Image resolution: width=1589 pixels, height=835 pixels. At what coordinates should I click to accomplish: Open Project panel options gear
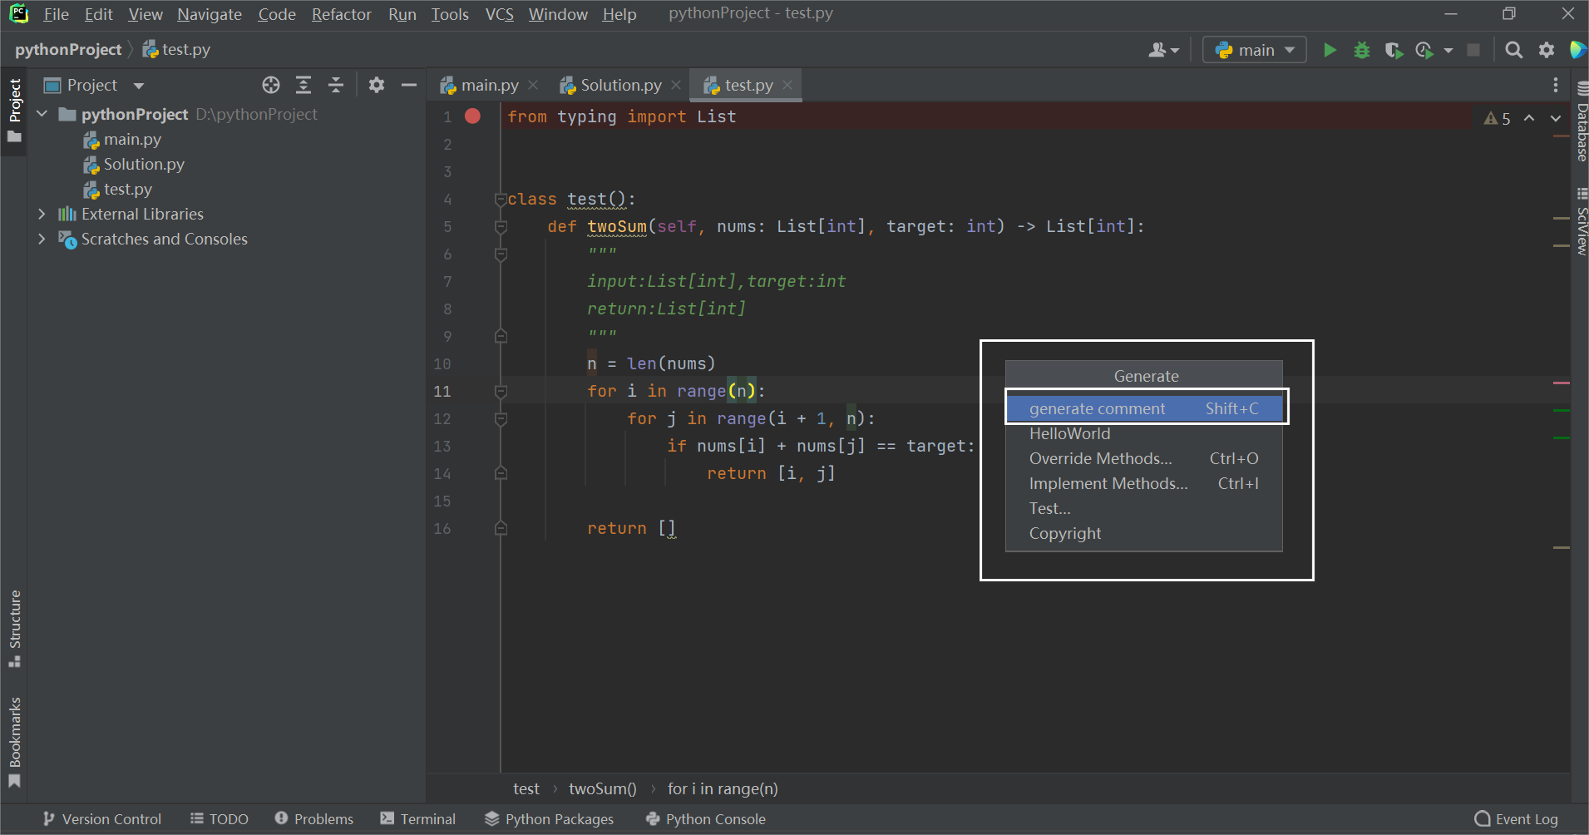pos(377,85)
